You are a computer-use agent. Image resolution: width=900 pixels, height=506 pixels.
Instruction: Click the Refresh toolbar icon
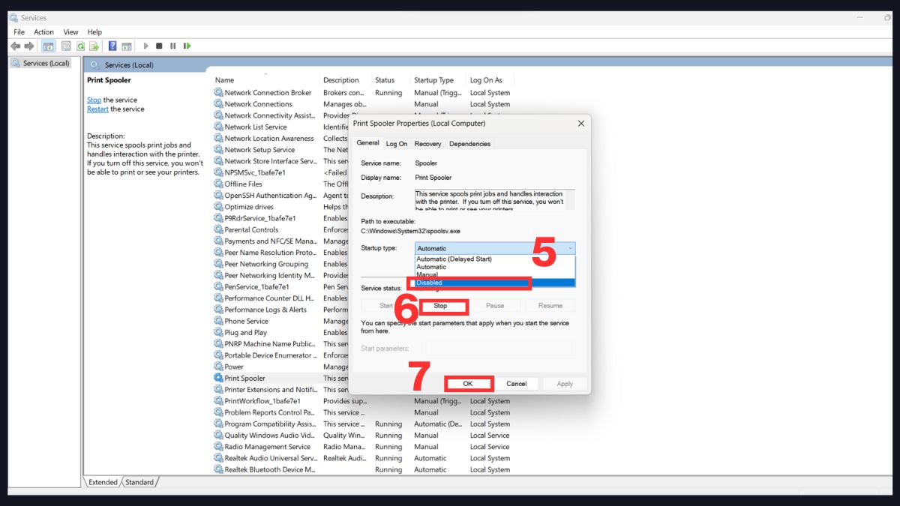point(80,46)
